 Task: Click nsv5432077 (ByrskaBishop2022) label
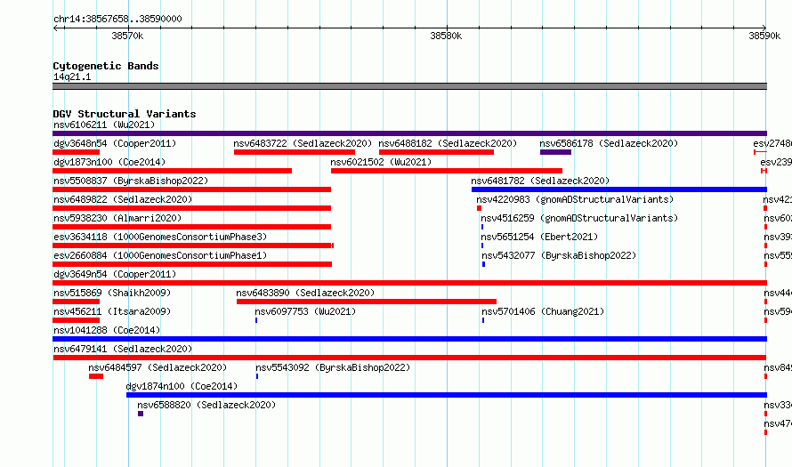tap(559, 255)
